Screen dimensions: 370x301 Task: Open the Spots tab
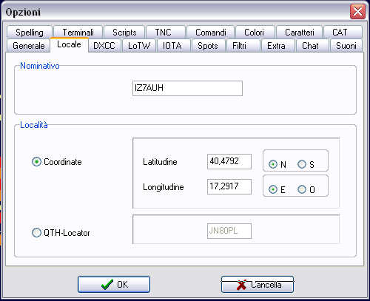click(208, 46)
